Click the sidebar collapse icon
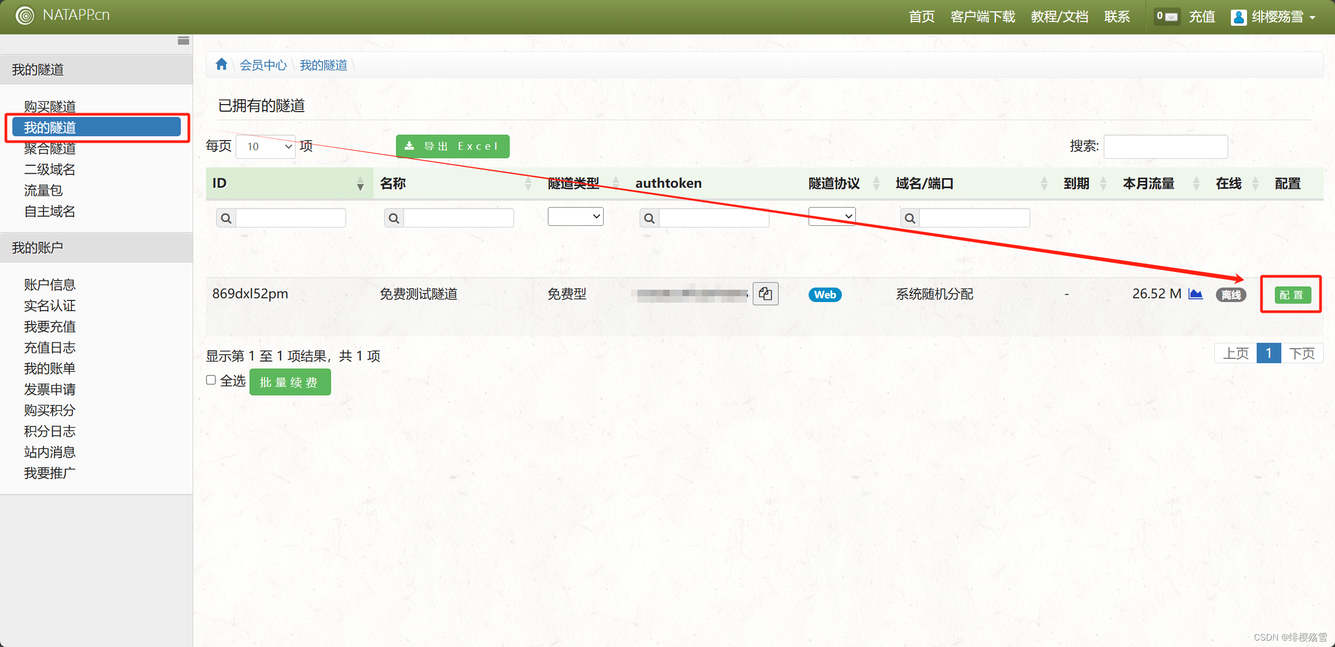The image size is (1335, 647). click(184, 41)
